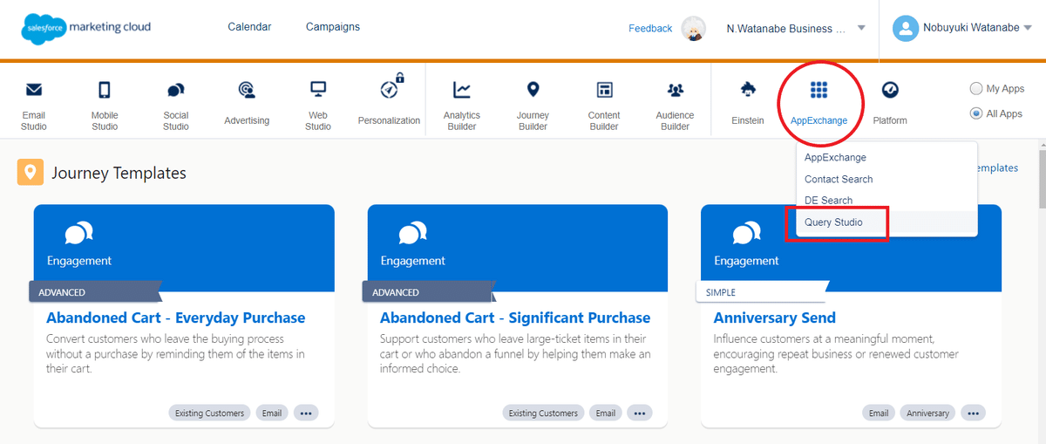Click Anniversary Send card description text
Image resolution: width=1046 pixels, height=444 pixels.
836,353
